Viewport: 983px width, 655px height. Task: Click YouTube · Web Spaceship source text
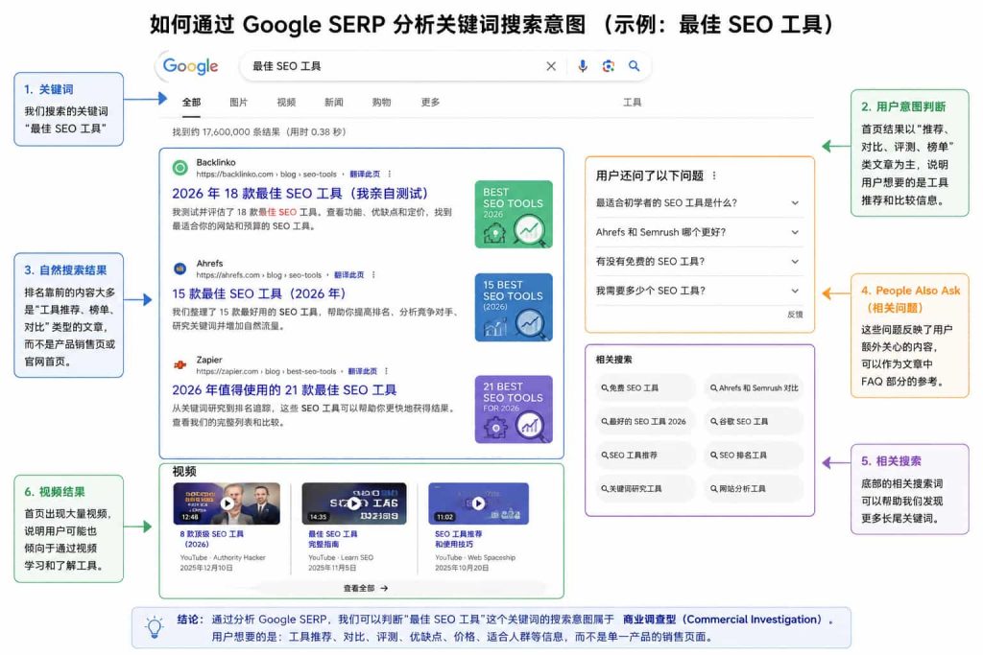[x=475, y=558]
